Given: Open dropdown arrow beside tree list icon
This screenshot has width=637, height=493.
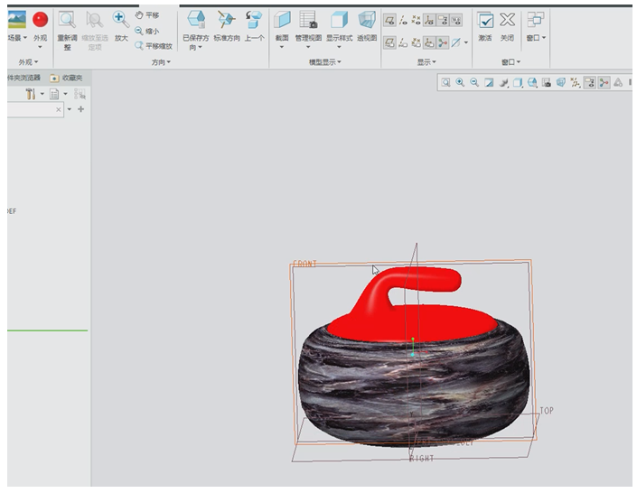Looking at the screenshot, I should click(x=65, y=94).
